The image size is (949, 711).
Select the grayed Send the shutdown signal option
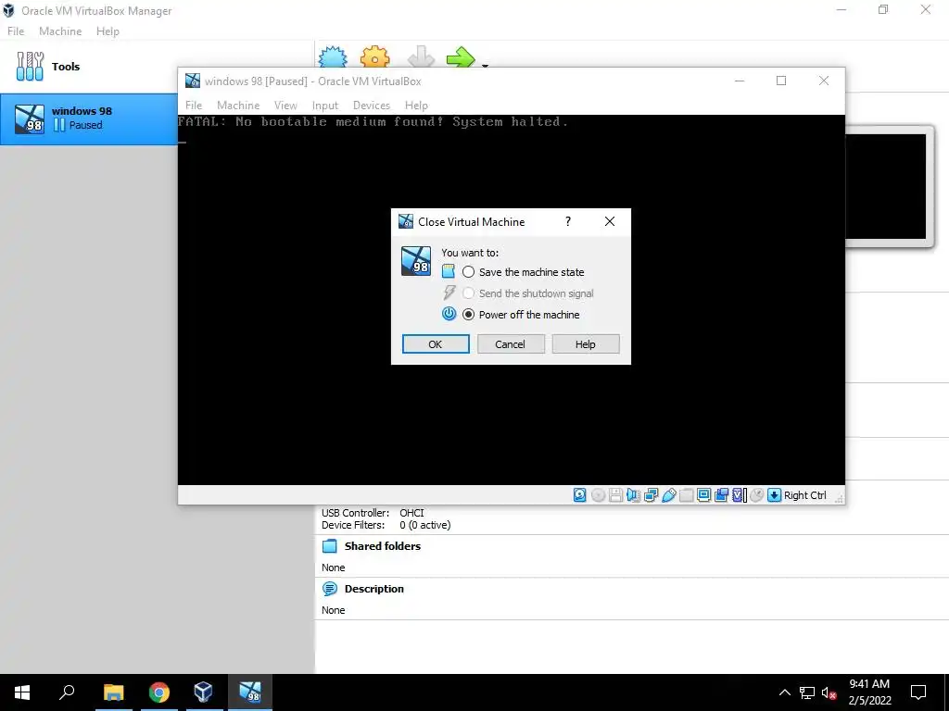pyautogui.click(x=527, y=293)
